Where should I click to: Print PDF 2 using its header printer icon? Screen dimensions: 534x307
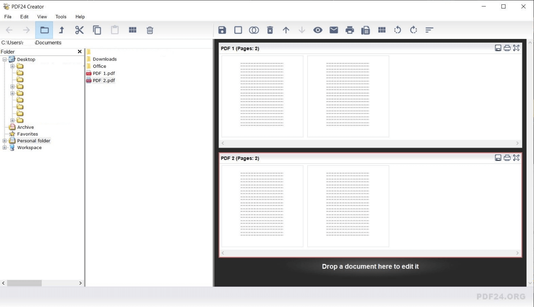point(507,158)
